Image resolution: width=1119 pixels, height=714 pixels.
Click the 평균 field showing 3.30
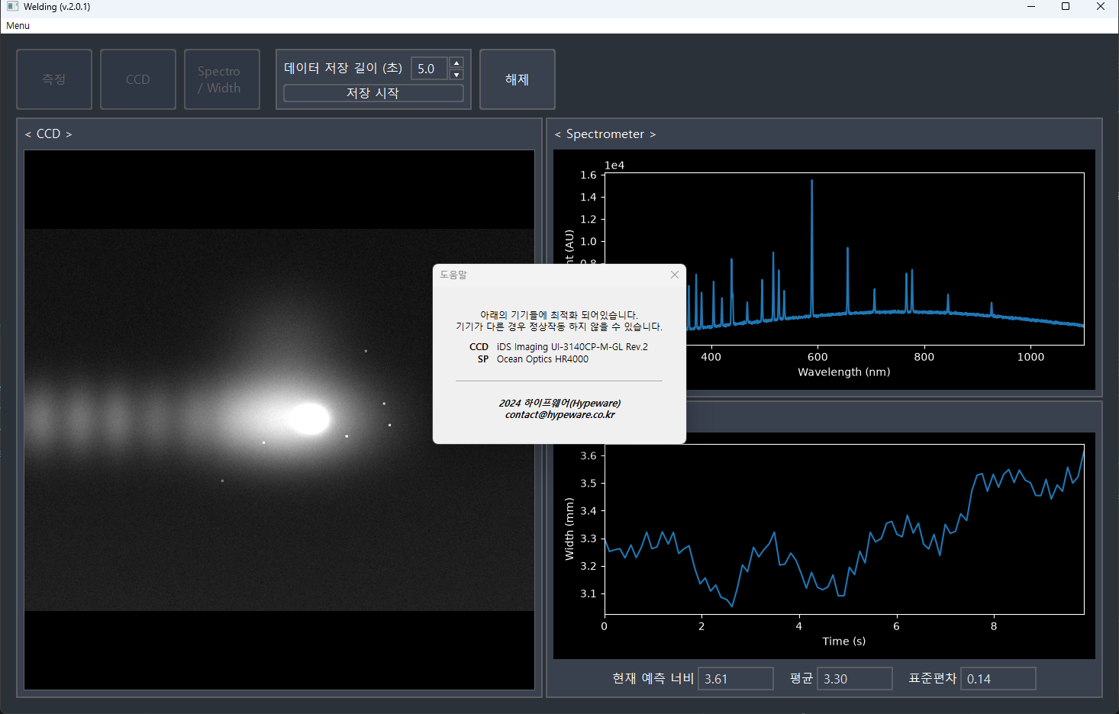pos(855,678)
